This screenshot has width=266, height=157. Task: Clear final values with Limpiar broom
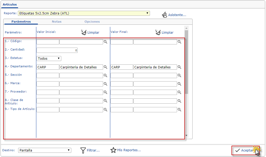(x=164, y=32)
